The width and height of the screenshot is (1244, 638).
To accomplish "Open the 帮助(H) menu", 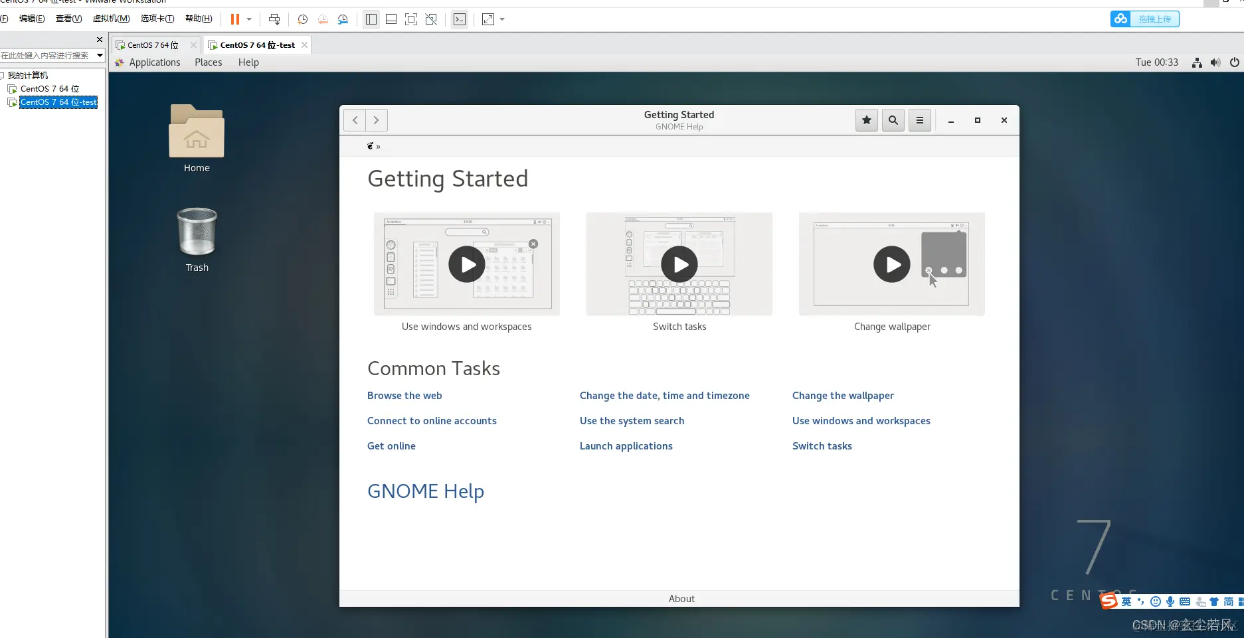I will (x=199, y=19).
